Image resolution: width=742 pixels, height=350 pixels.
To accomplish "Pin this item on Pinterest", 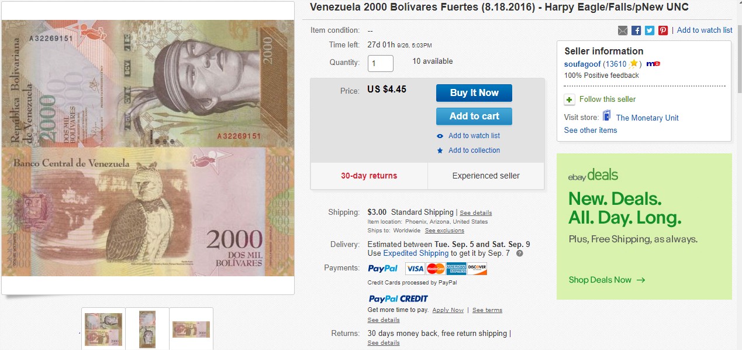I will 663,30.
